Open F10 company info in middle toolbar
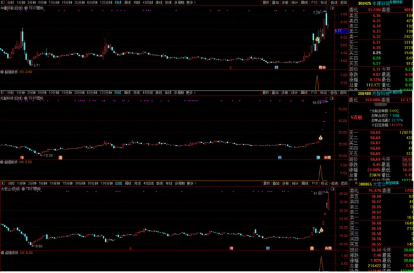This screenshot has height=273, width=414. point(314,93)
